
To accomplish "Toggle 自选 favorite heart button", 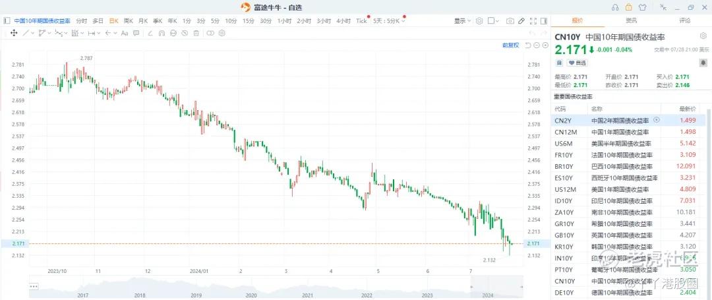I will [x=577, y=63].
